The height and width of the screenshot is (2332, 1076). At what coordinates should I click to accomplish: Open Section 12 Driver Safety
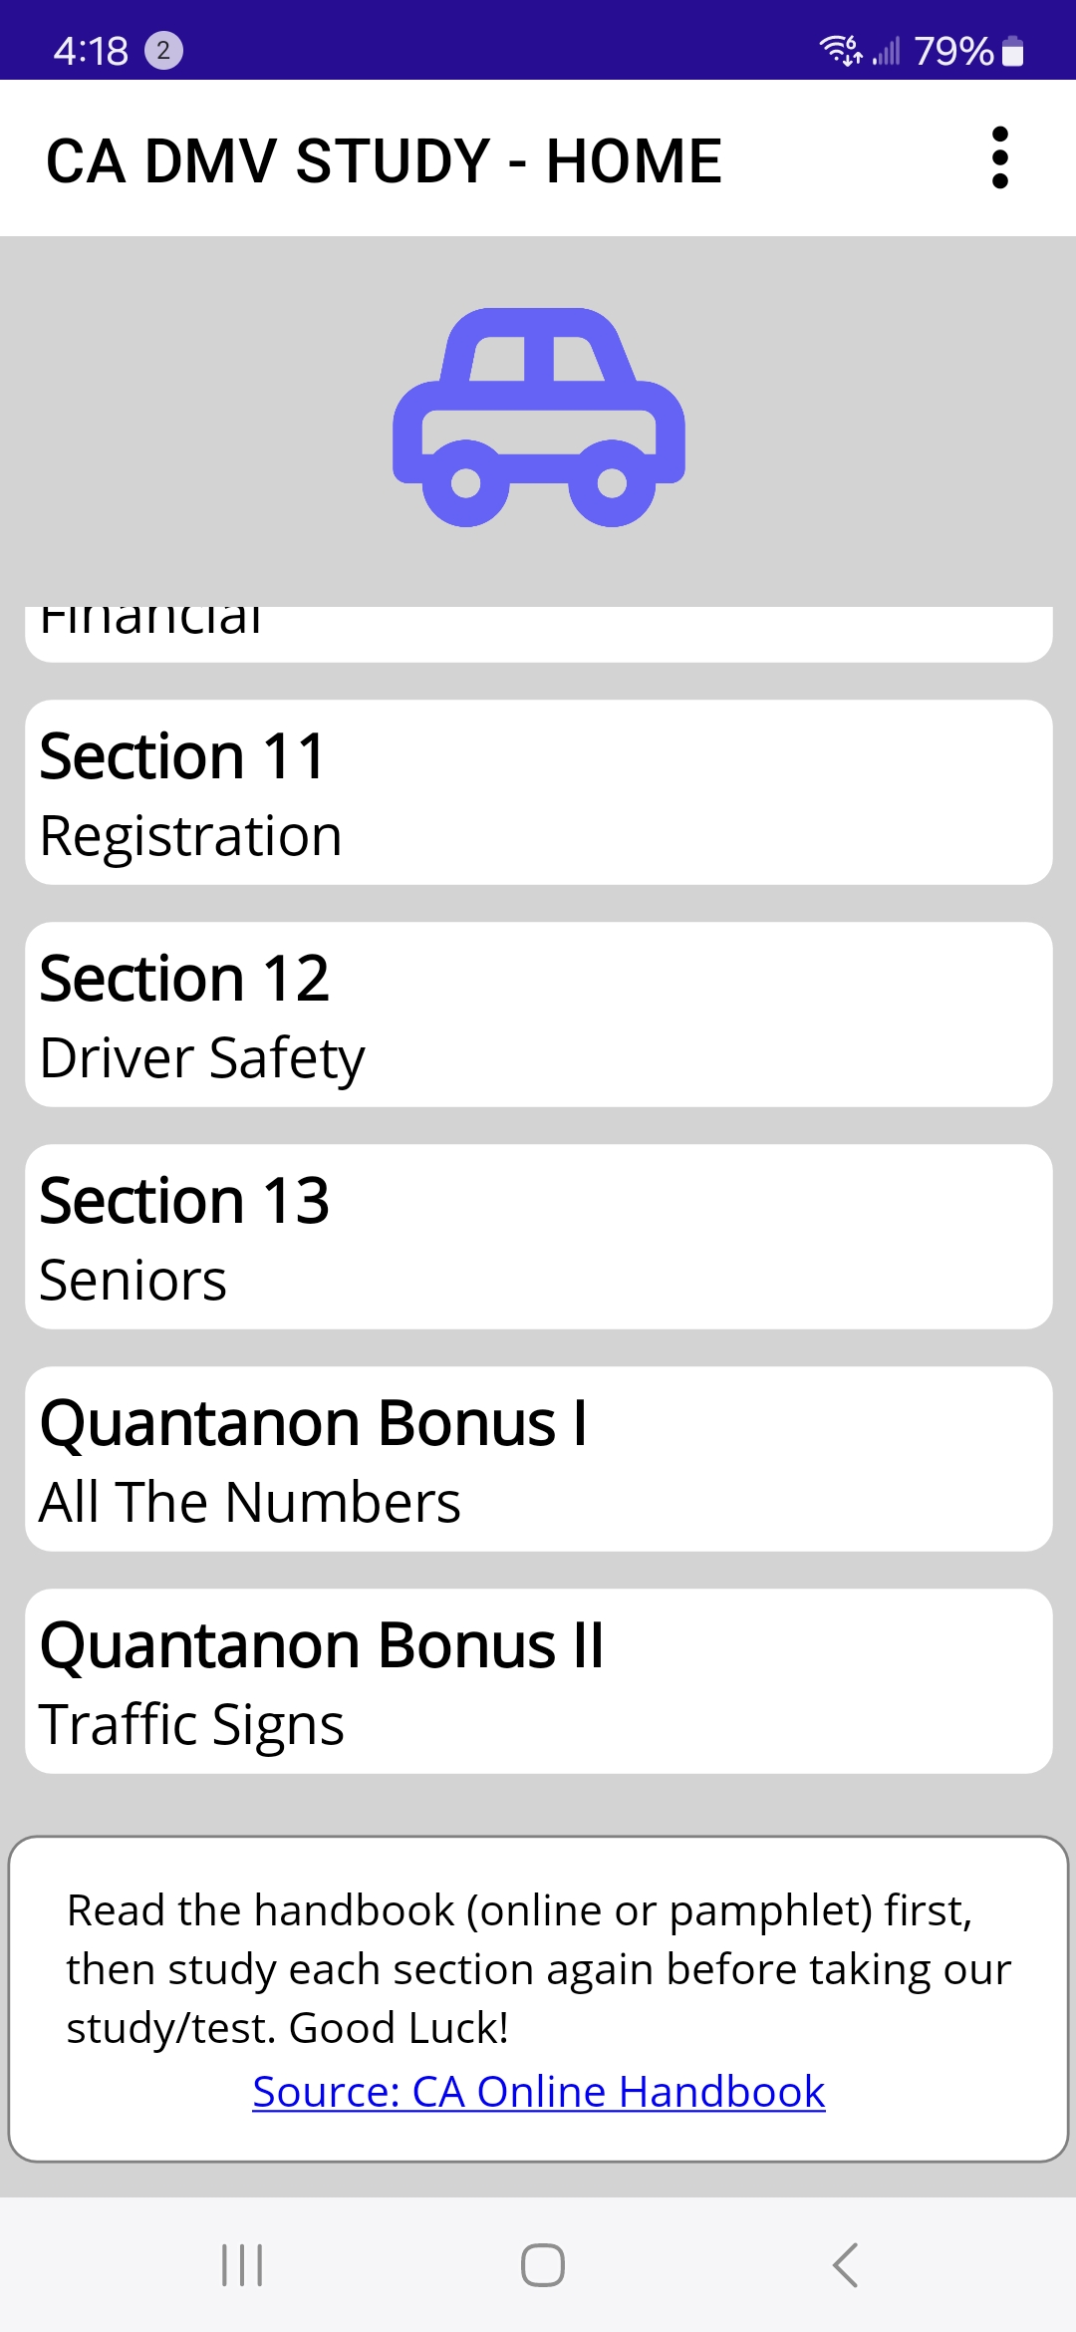(538, 1015)
